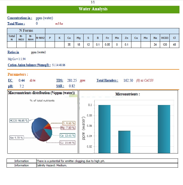183x185 pixels.
Task: Open 'Cation-Anion balance (%meq/l) :' link
Action: click(29, 65)
